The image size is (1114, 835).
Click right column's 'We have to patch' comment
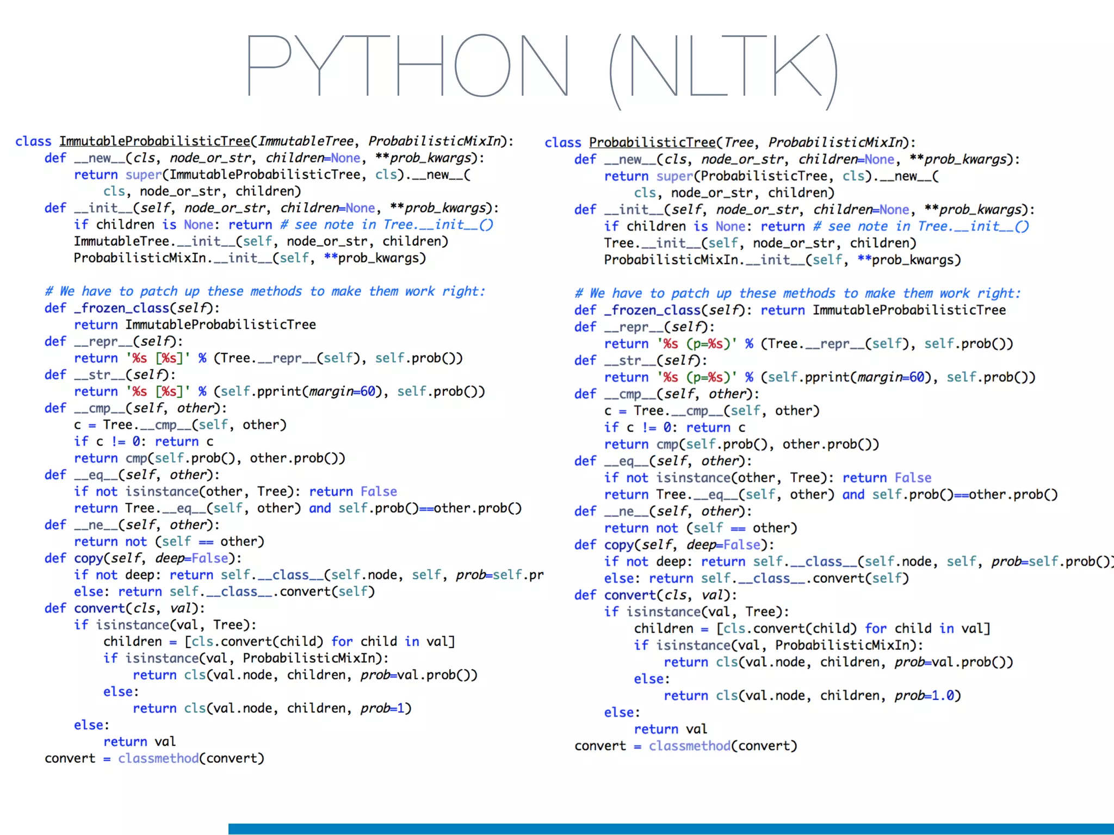click(x=797, y=294)
